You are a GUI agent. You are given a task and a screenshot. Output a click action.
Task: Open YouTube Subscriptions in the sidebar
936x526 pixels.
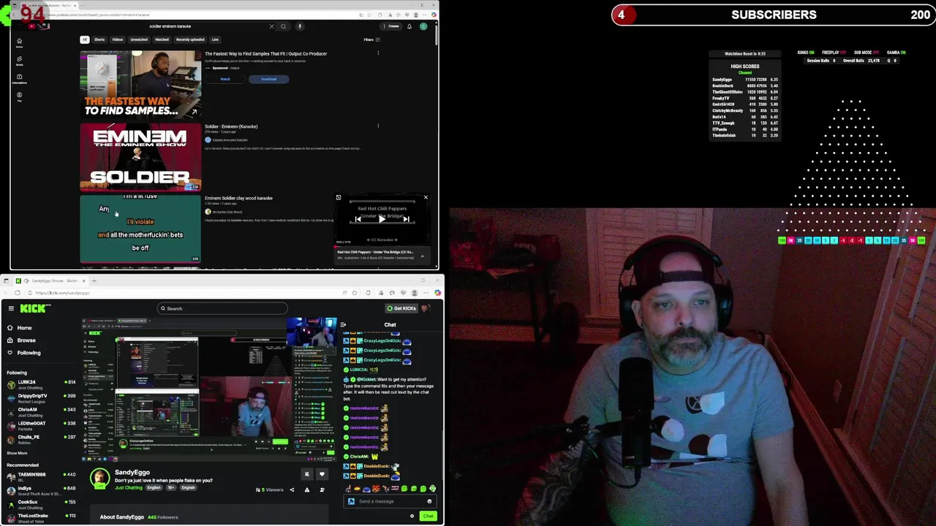(x=20, y=78)
